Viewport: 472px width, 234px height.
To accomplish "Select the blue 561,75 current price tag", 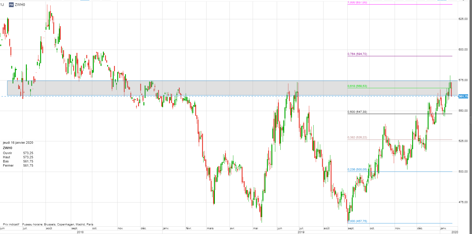I will [x=463, y=97].
